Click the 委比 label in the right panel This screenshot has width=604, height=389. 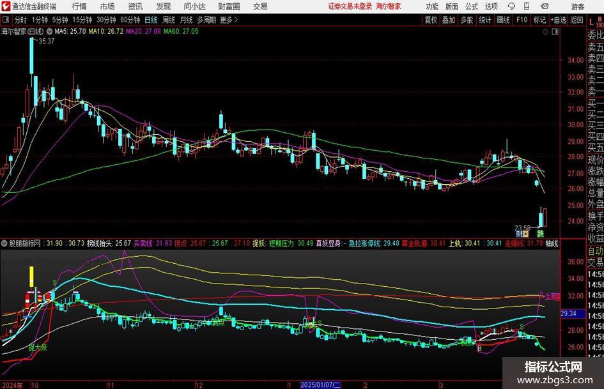click(596, 35)
